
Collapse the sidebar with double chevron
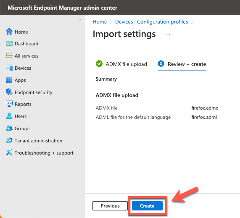click(79, 20)
